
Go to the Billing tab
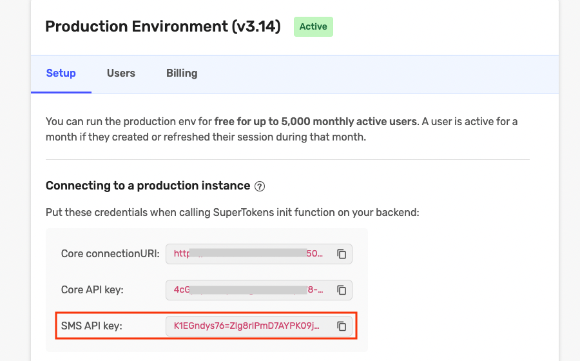pyautogui.click(x=182, y=73)
